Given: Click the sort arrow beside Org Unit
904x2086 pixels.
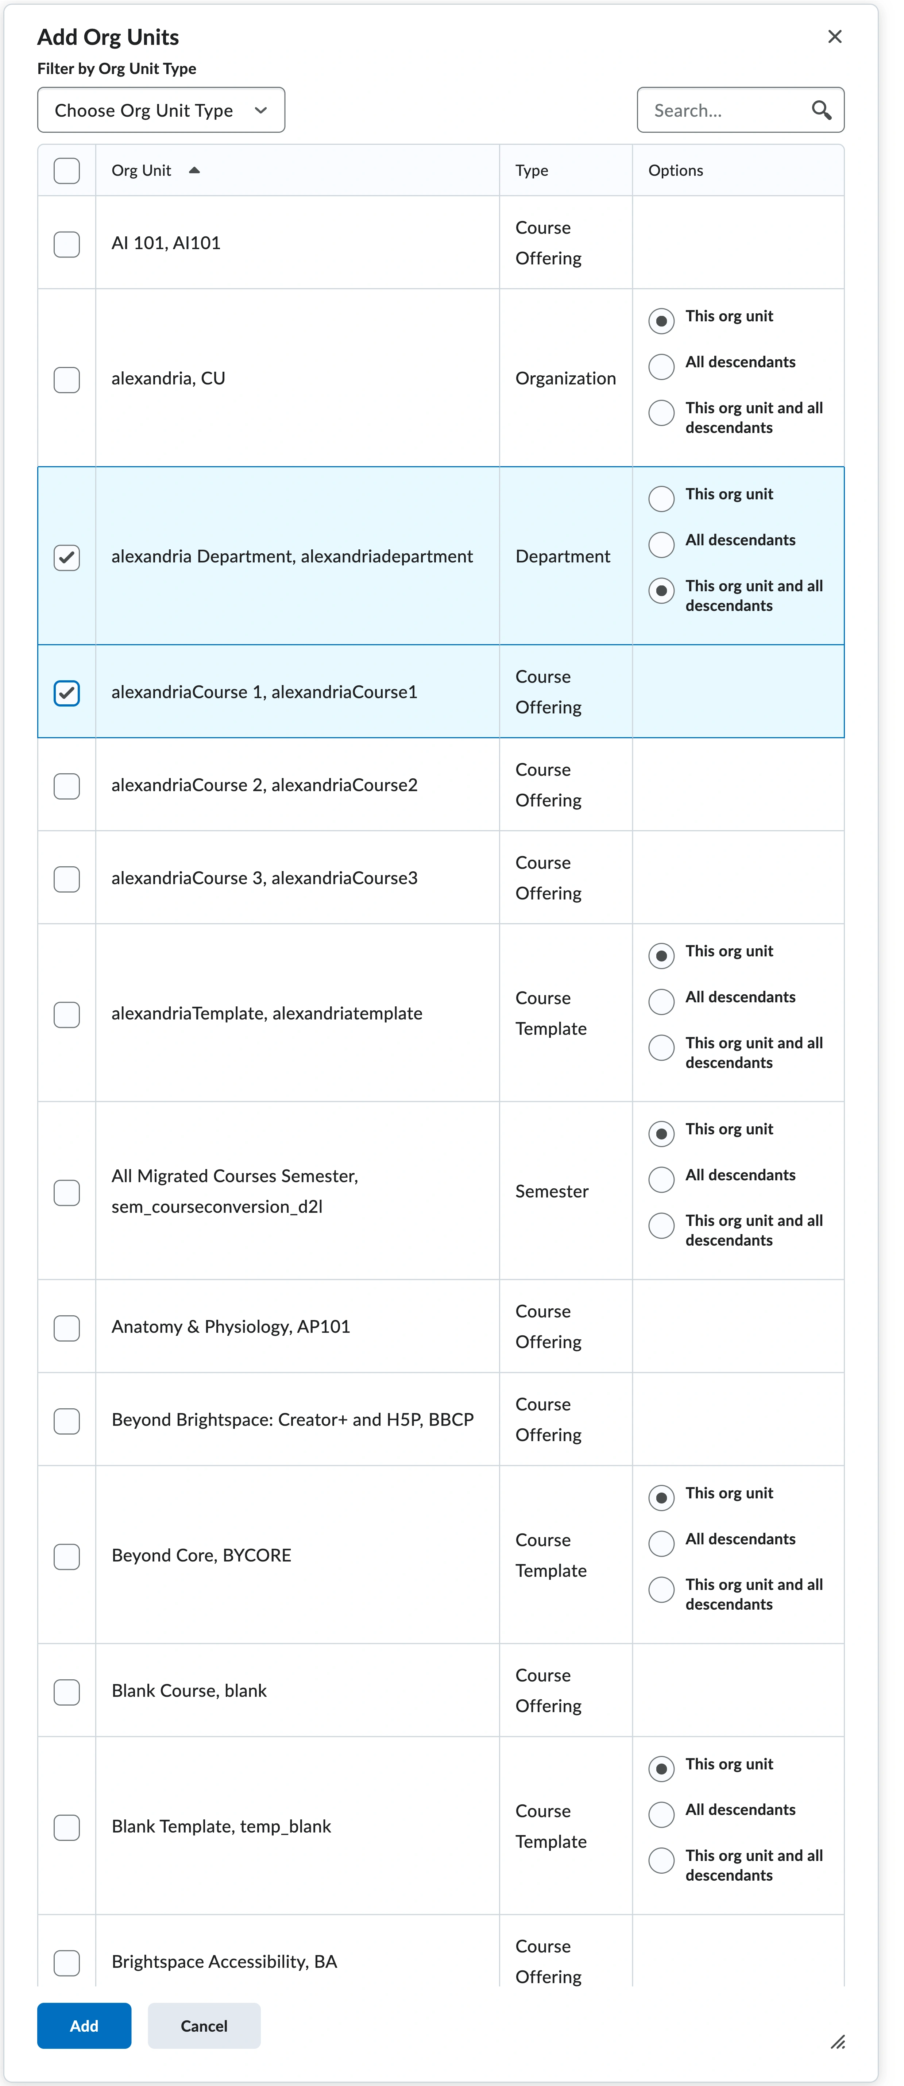Looking at the screenshot, I should point(194,170).
